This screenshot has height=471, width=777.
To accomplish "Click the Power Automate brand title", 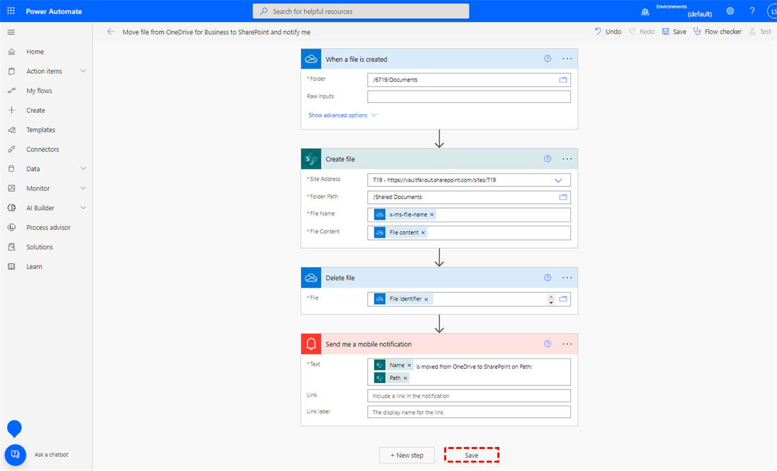I will click(x=55, y=11).
